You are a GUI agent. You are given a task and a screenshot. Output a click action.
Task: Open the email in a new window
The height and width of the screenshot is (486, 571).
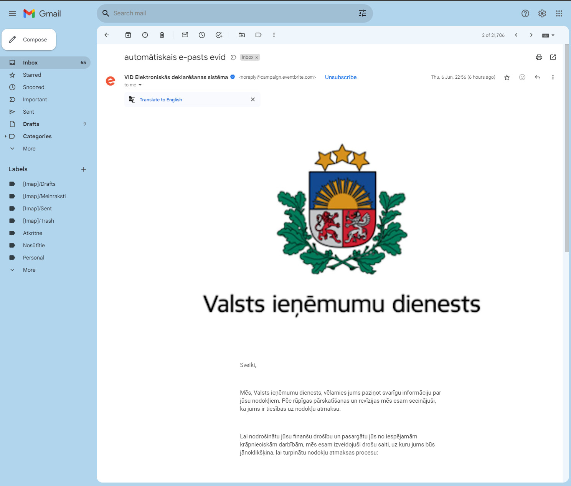tap(553, 57)
